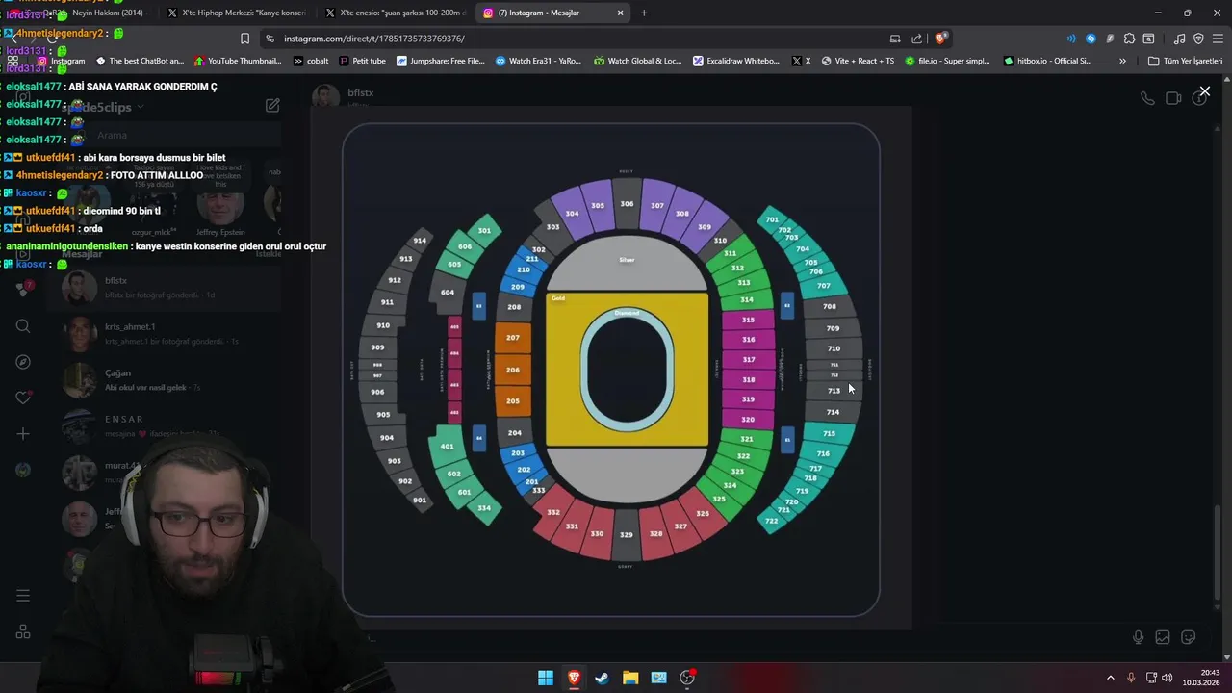1232x693 pixels.
Task: Open Steam from the taskbar
Action: coord(602,678)
